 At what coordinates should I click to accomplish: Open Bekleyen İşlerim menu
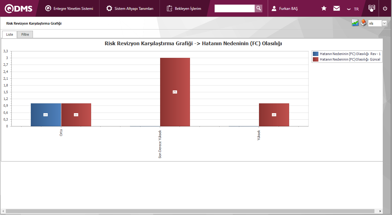(184, 9)
